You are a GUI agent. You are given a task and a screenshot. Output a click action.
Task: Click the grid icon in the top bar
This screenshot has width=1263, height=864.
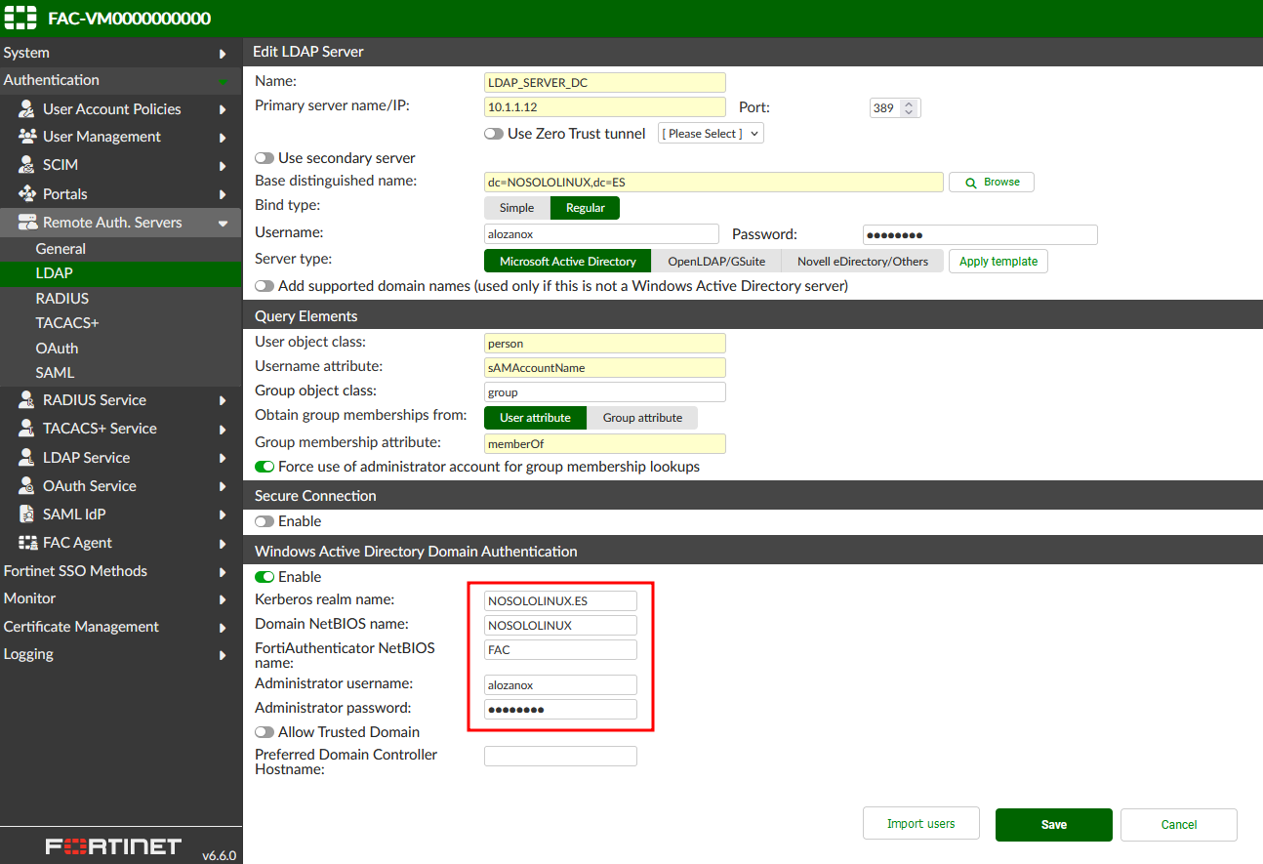tap(20, 18)
